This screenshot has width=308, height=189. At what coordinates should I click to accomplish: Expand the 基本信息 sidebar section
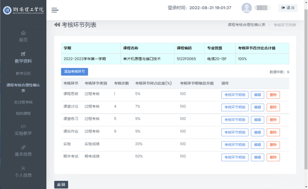(x=23, y=154)
